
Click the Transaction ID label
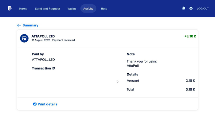tap(44, 68)
